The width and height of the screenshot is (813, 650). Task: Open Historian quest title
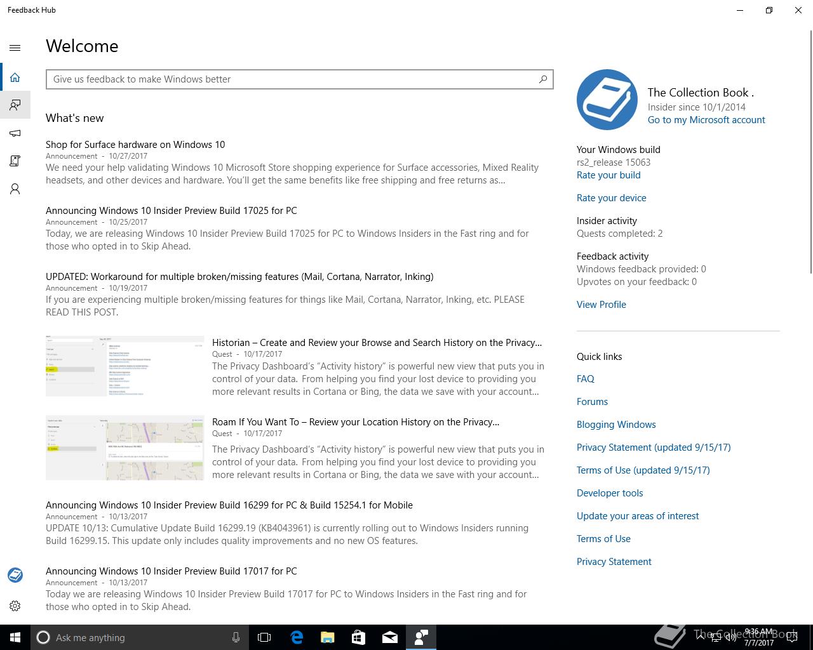pos(377,343)
